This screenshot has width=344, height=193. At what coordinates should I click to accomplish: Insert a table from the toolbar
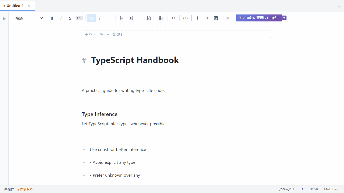(161, 18)
